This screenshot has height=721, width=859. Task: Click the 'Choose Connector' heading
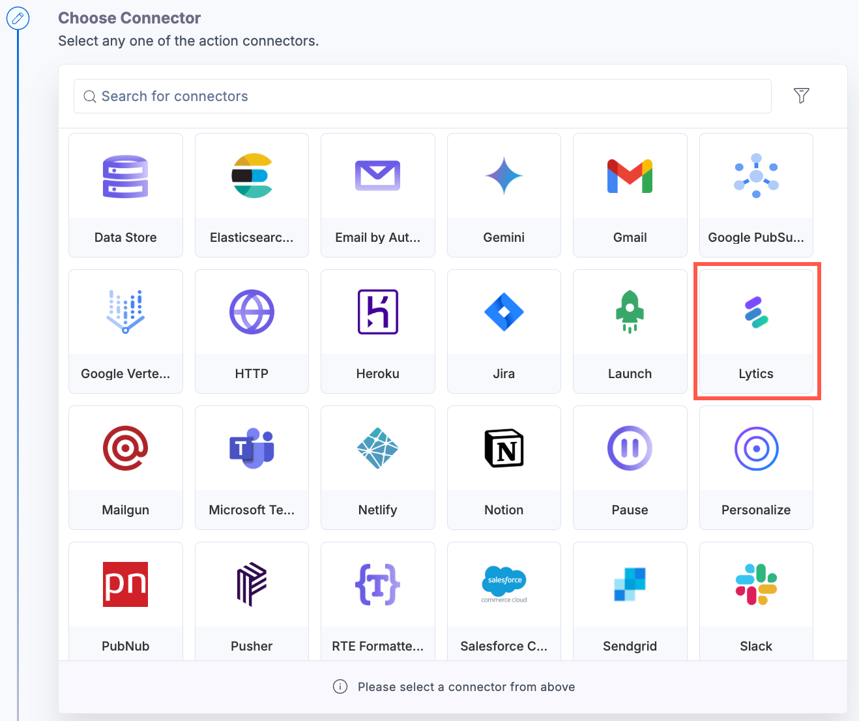[130, 18]
